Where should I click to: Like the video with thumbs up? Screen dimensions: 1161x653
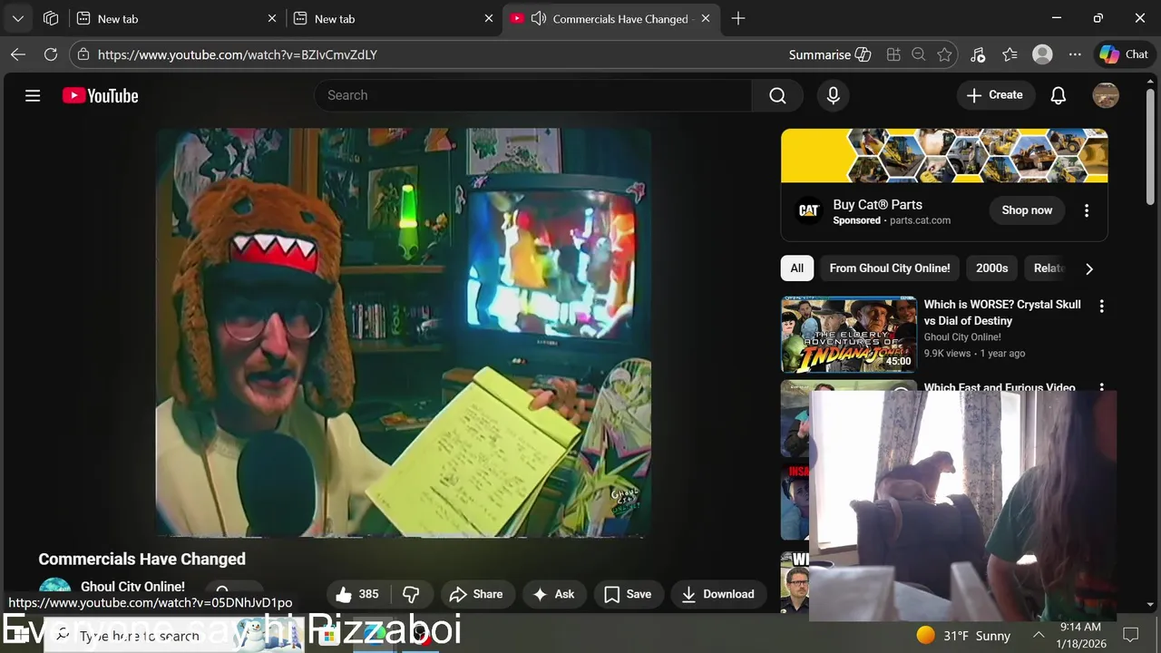coord(357,594)
